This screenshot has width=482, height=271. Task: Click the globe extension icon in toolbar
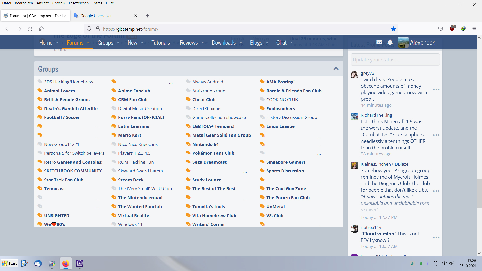coord(463,29)
